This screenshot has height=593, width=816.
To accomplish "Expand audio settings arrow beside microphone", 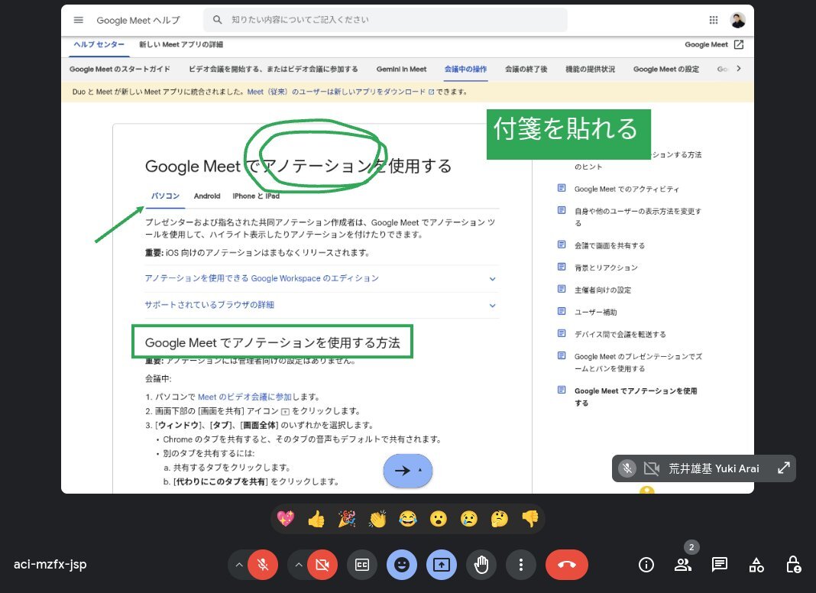I will coord(239,565).
